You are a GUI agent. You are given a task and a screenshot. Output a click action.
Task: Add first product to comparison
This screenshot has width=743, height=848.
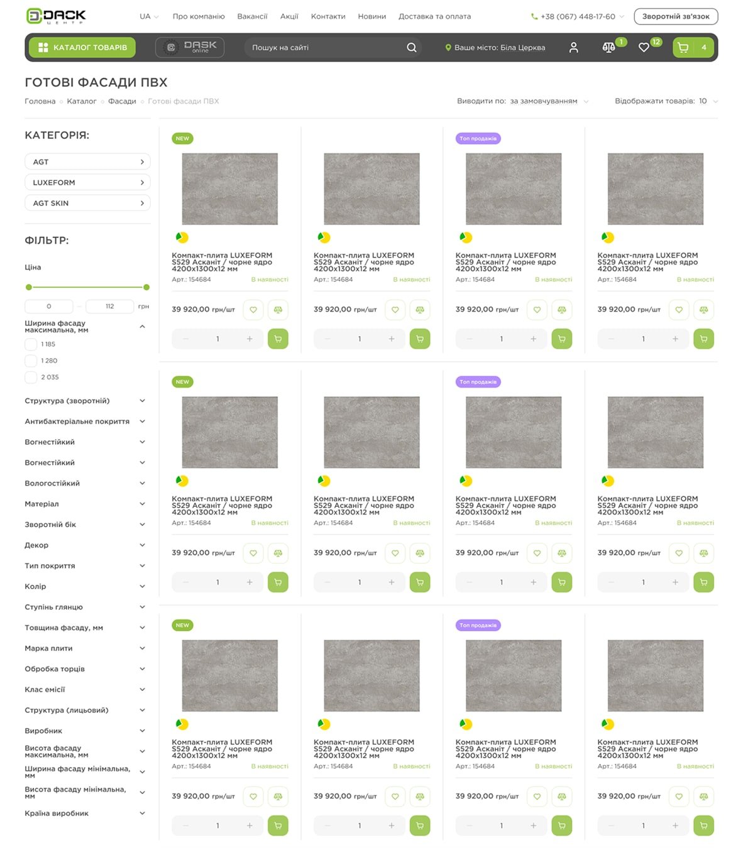(x=278, y=310)
